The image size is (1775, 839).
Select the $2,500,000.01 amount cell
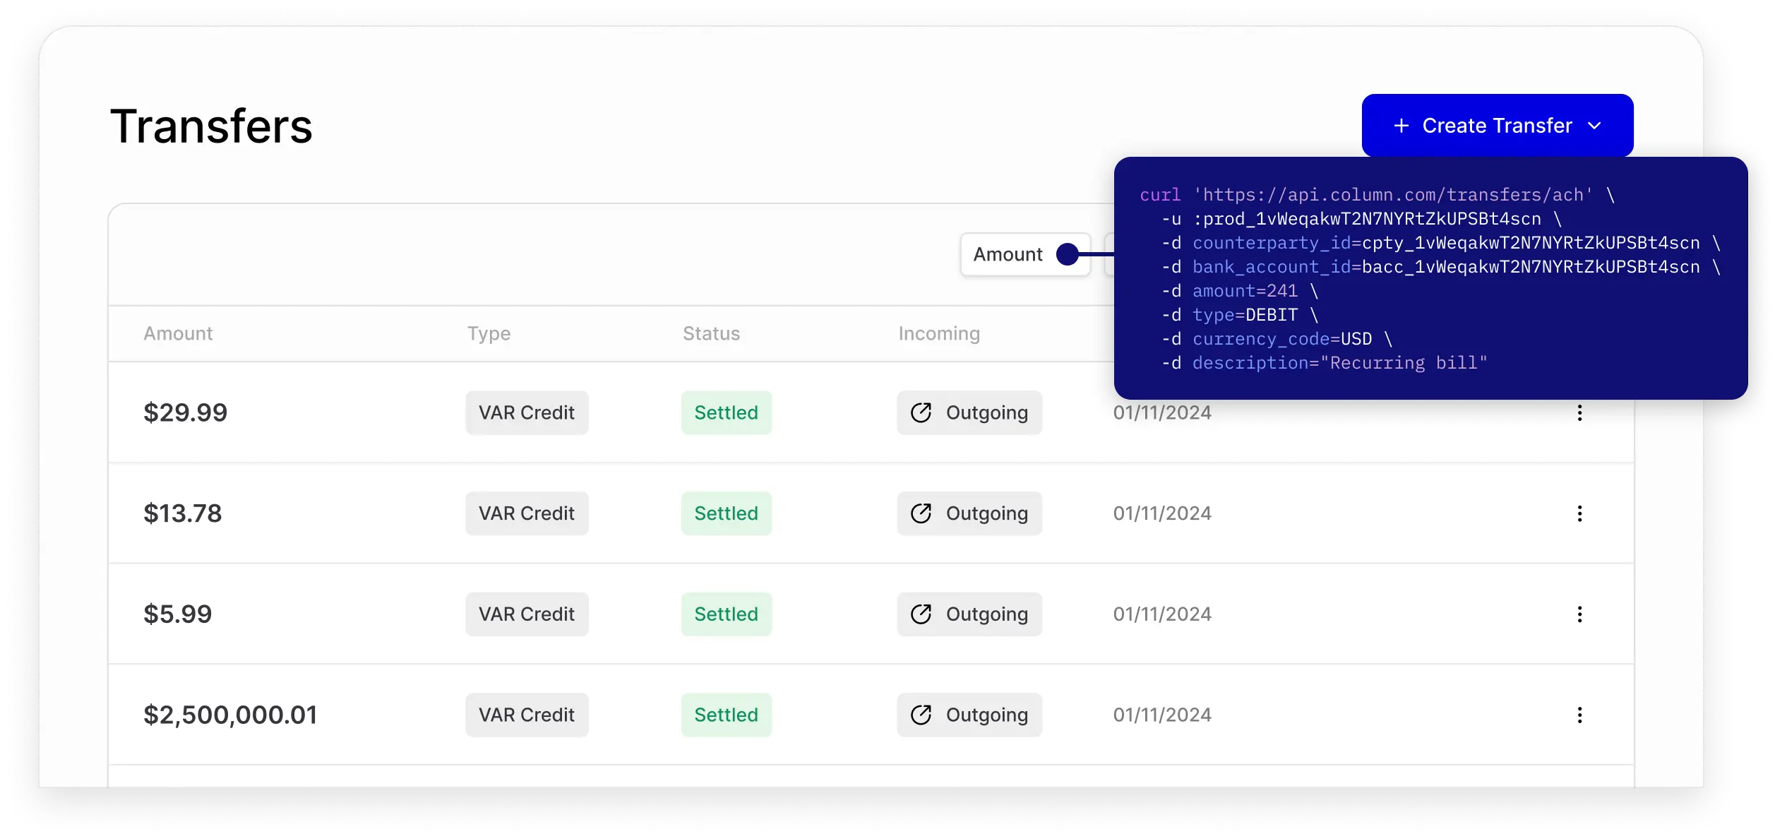tap(230, 715)
